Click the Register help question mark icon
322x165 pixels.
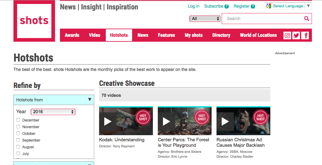(253, 6)
